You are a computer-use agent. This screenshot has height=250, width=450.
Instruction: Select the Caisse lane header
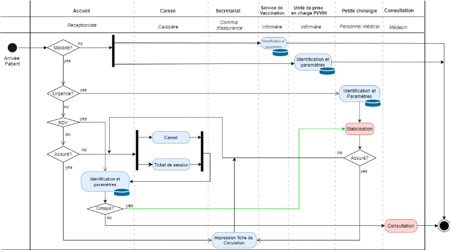coord(168,11)
